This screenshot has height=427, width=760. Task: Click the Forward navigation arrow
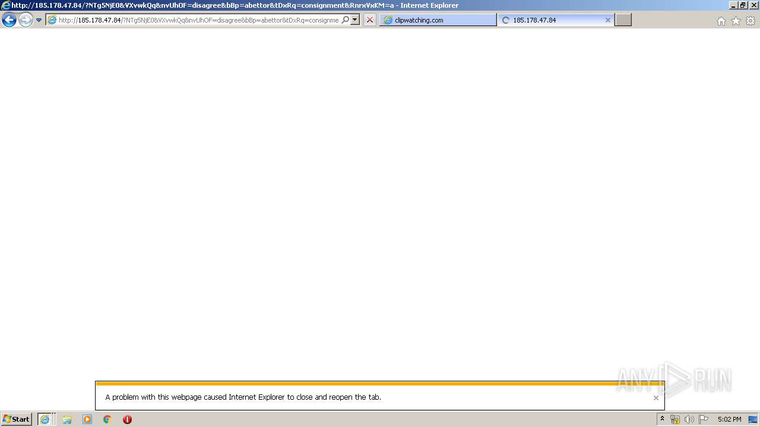click(x=26, y=20)
